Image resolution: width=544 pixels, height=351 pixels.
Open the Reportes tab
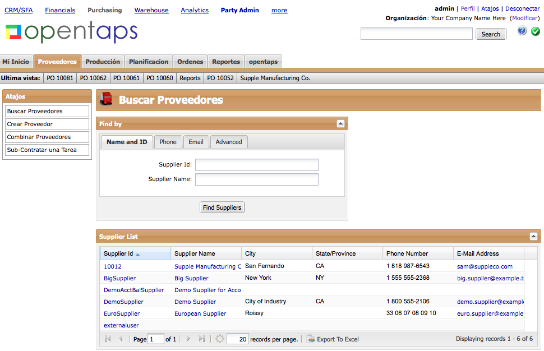(226, 61)
